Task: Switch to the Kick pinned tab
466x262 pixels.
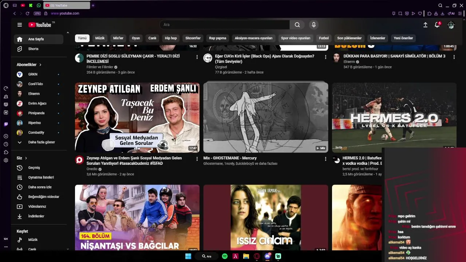Action: (31, 5)
